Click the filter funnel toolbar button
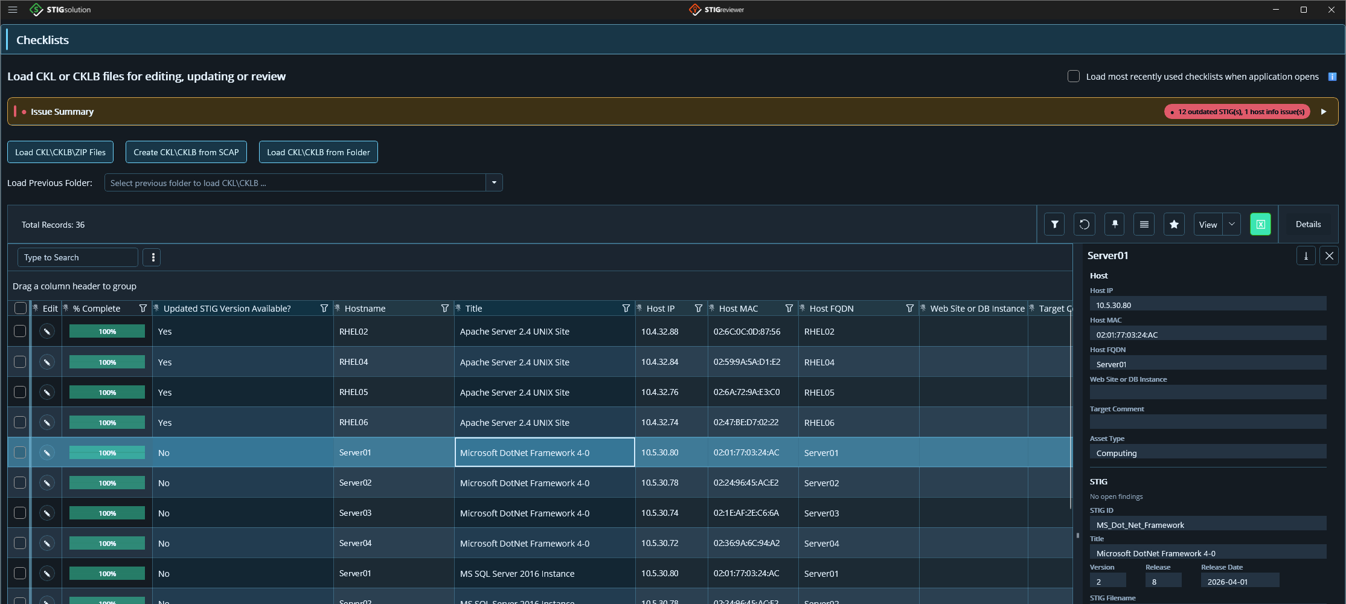 click(x=1054, y=225)
